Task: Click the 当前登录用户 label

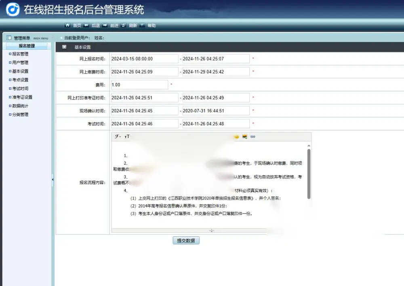Action: coord(77,38)
